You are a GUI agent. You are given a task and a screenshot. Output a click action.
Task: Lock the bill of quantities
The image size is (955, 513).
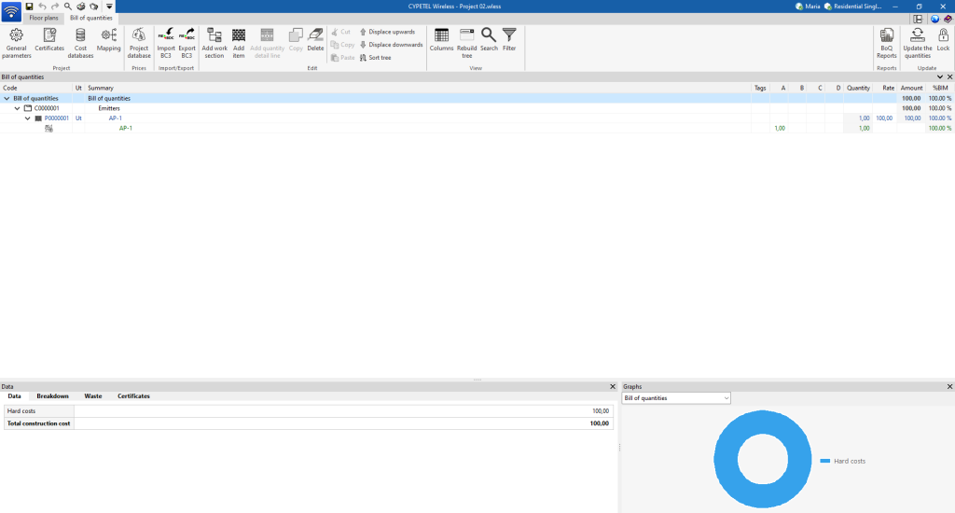coord(943,40)
